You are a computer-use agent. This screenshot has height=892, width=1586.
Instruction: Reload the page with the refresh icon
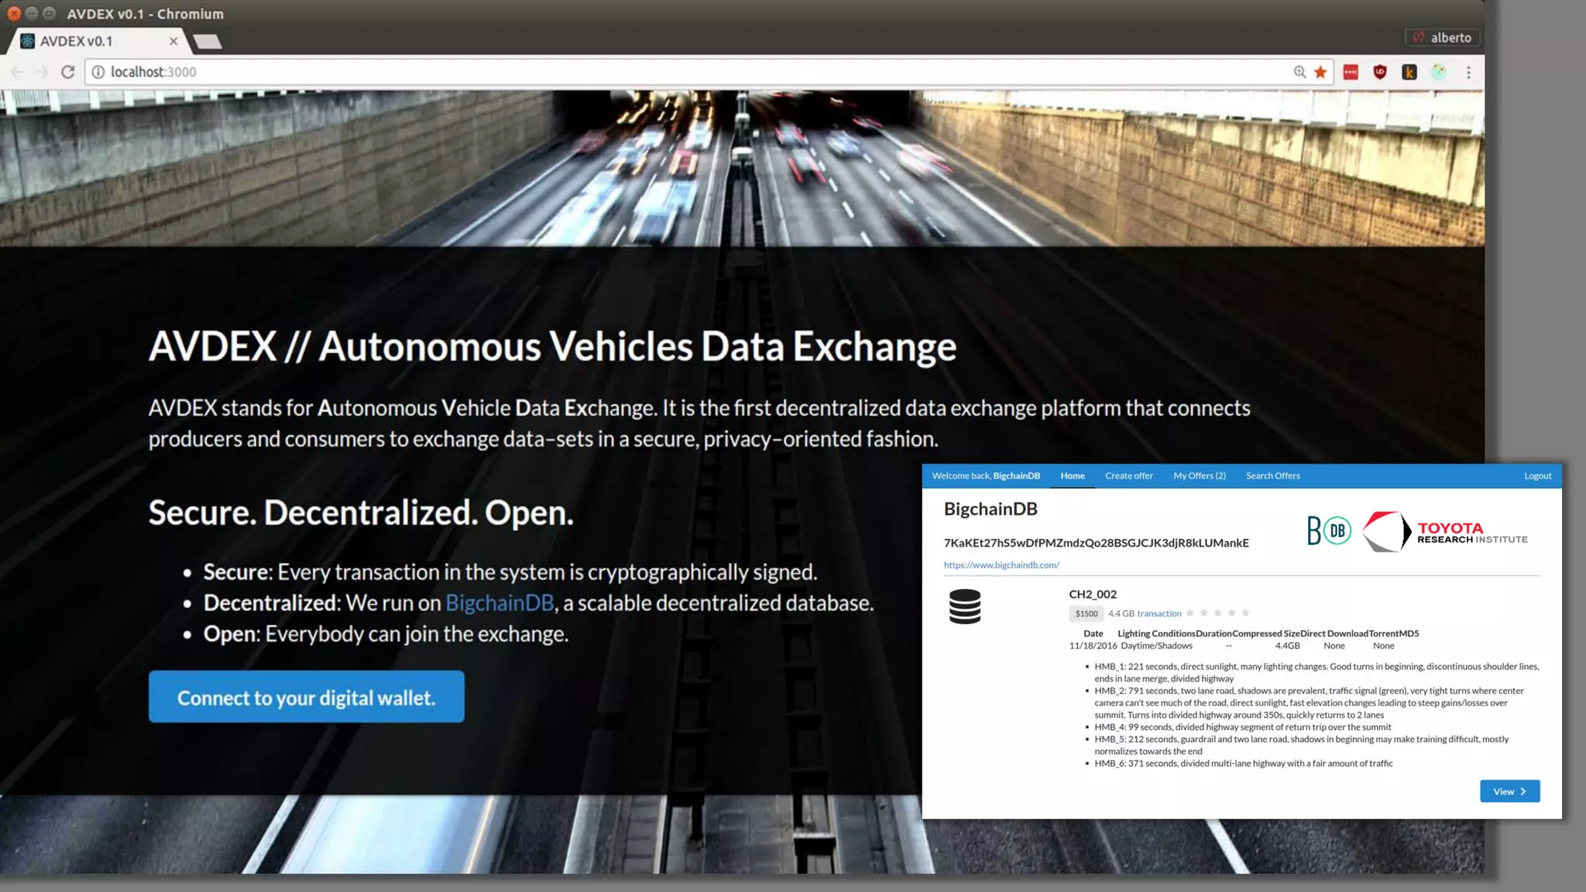68,72
